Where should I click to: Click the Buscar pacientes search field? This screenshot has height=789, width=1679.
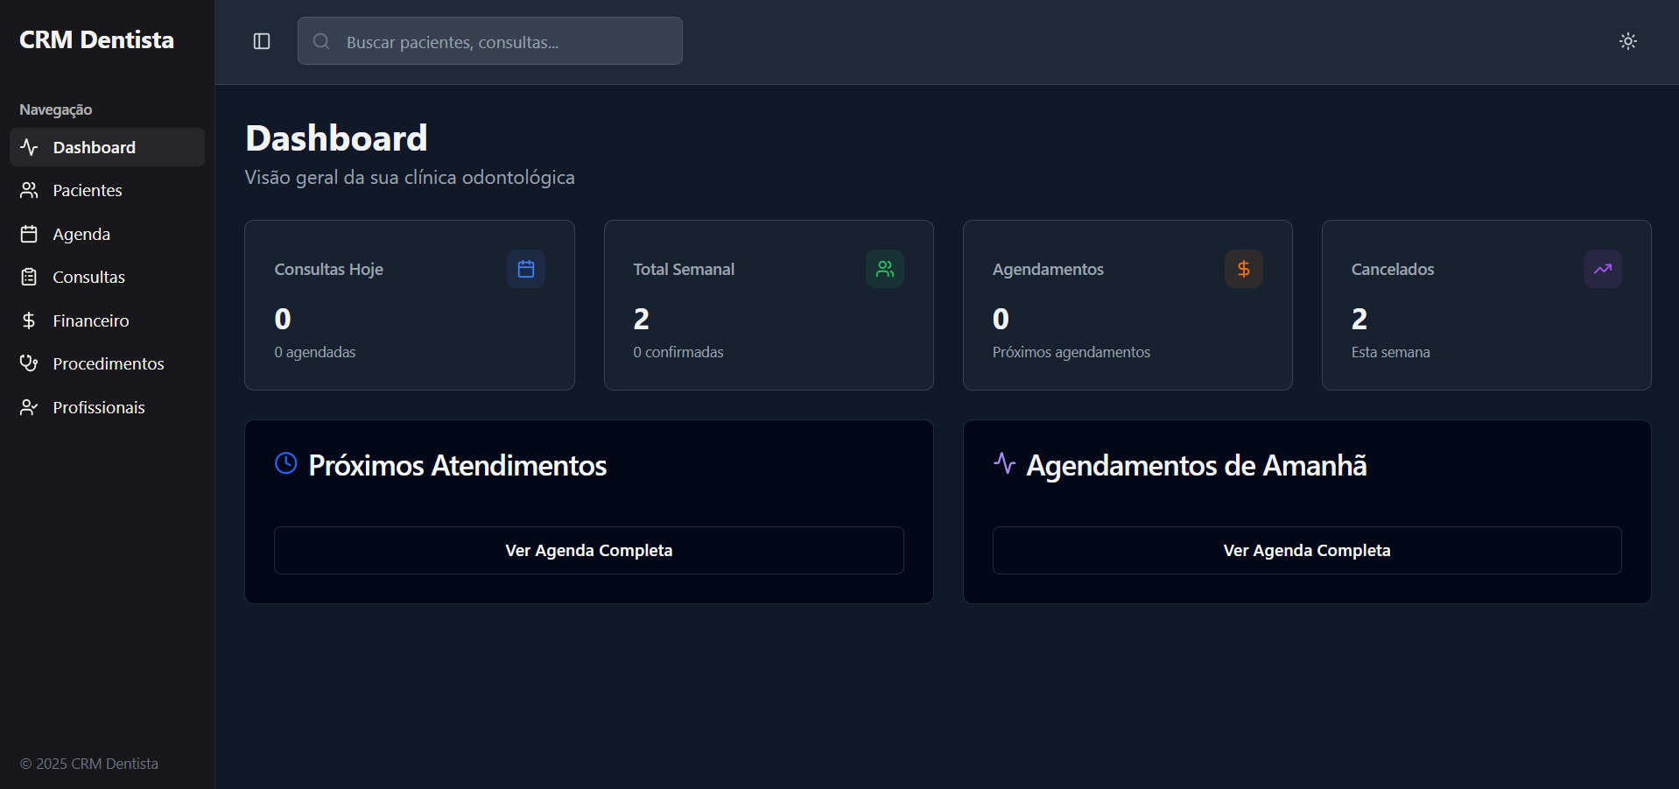point(490,40)
